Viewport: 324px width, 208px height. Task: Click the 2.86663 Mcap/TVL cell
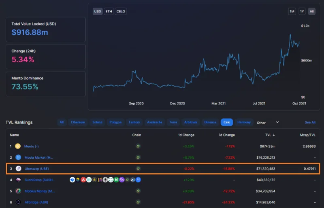tap(309, 146)
